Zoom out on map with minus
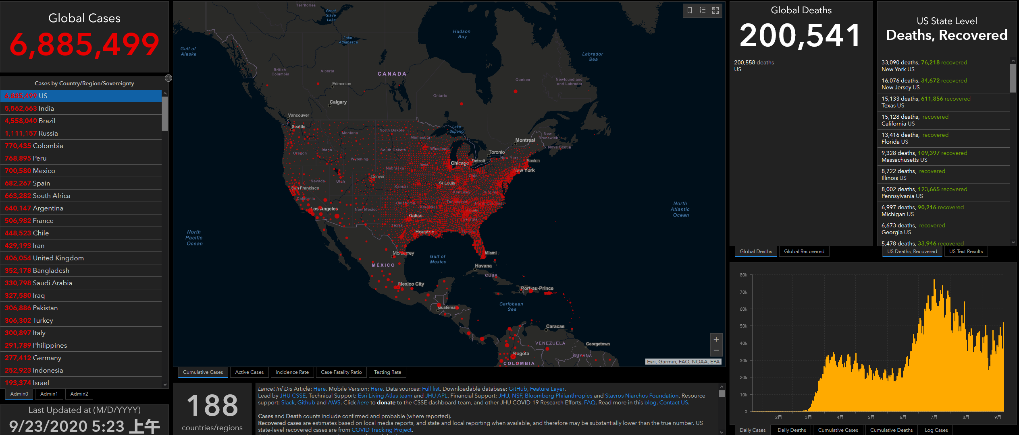Image resolution: width=1019 pixels, height=435 pixels. (x=716, y=350)
